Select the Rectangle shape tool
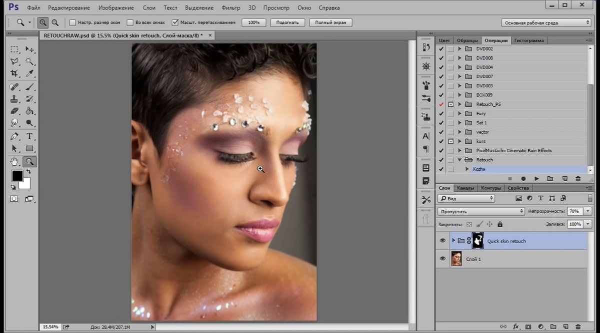The width and height of the screenshot is (600, 333). pos(29,148)
